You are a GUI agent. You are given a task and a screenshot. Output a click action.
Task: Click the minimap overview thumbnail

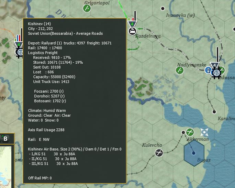[5, 167]
